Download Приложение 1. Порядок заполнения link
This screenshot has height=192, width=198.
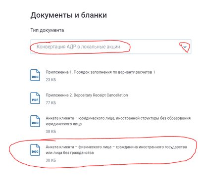point(100,72)
